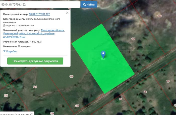Click the small house icon under the pin
Image resolution: width=176 pixels, height=115 pixels.
[x=103, y=59]
